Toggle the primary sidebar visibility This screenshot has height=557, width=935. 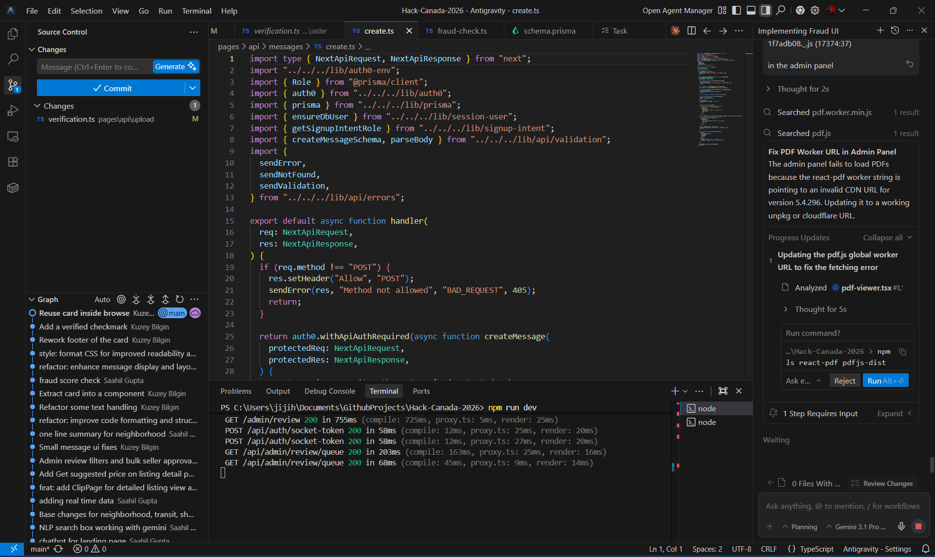coord(737,10)
